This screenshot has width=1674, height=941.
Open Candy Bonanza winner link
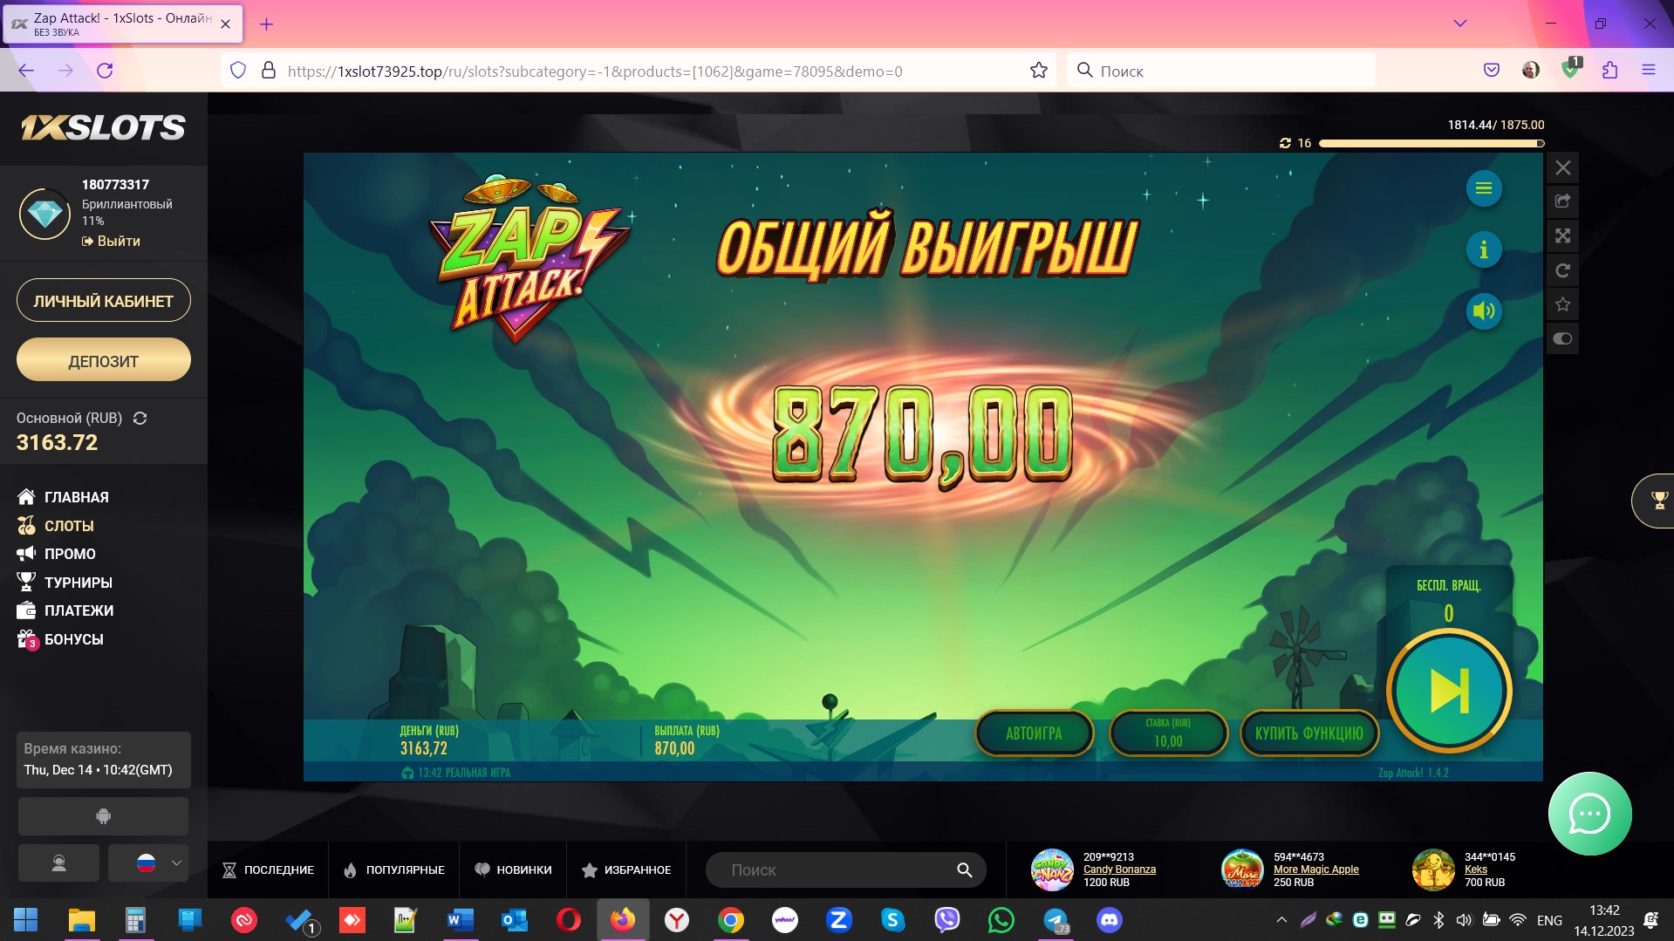[x=1119, y=869]
